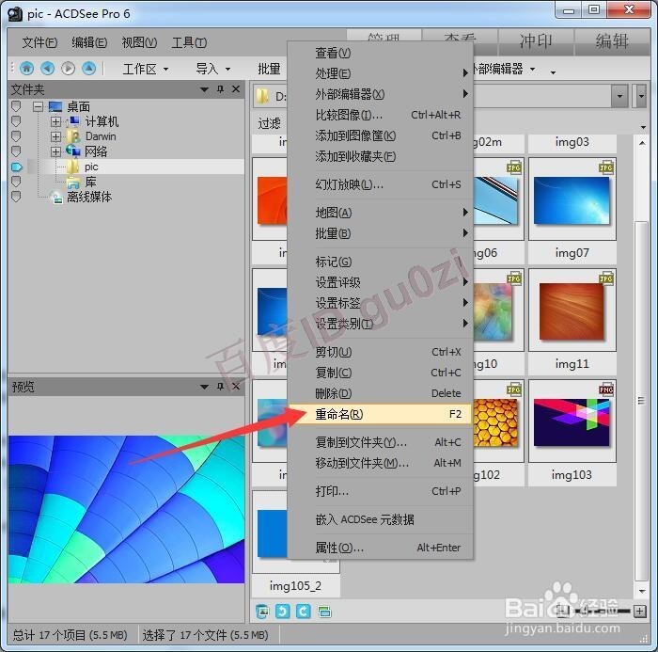The width and height of the screenshot is (658, 652).
Task: Open the 预览 panel options arrow
Action: (204, 387)
